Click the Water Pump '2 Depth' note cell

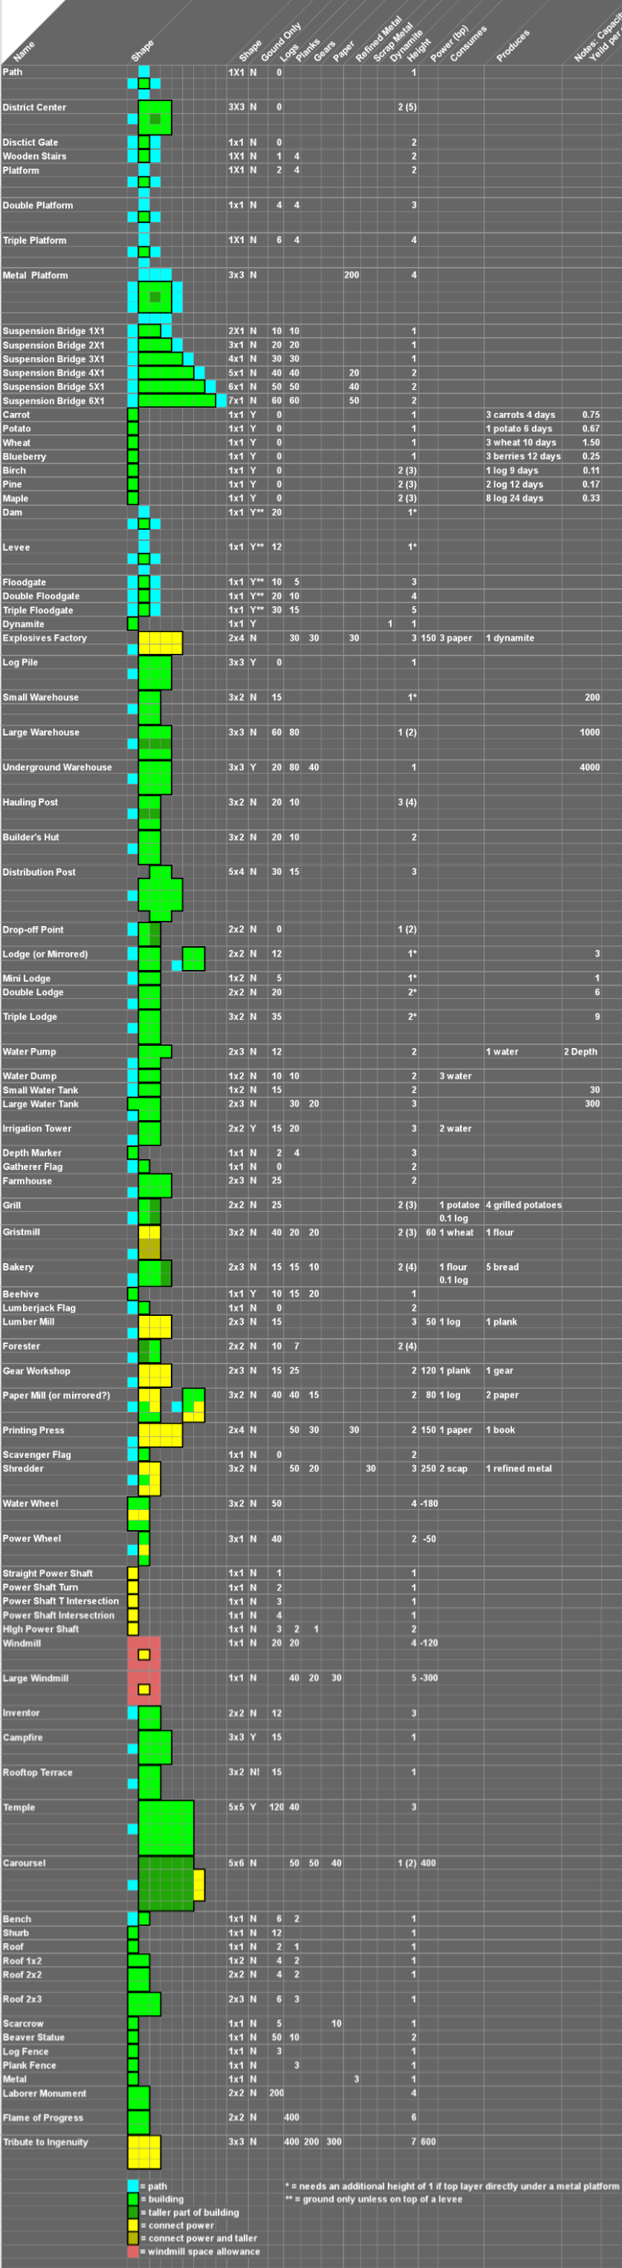click(580, 1051)
